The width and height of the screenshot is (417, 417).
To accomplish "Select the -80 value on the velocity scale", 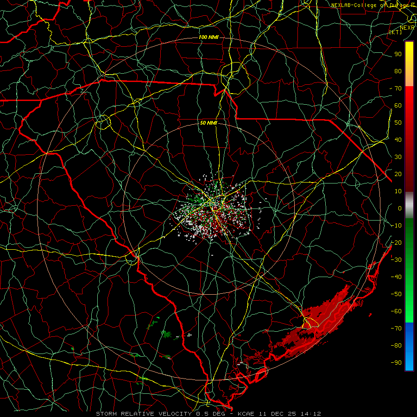I will click(396, 346).
